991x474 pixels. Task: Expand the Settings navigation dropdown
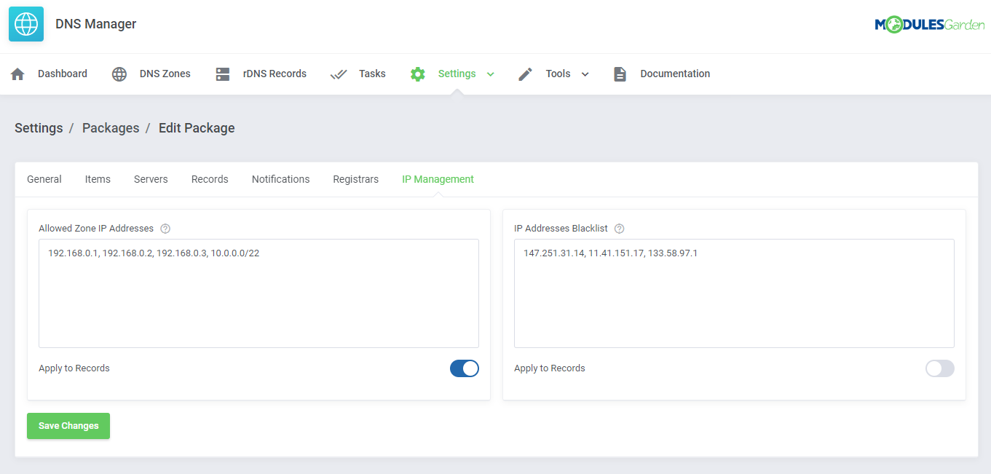coord(490,74)
